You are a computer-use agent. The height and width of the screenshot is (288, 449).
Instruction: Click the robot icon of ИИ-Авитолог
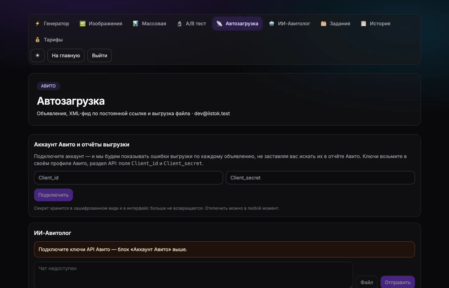[x=272, y=24]
